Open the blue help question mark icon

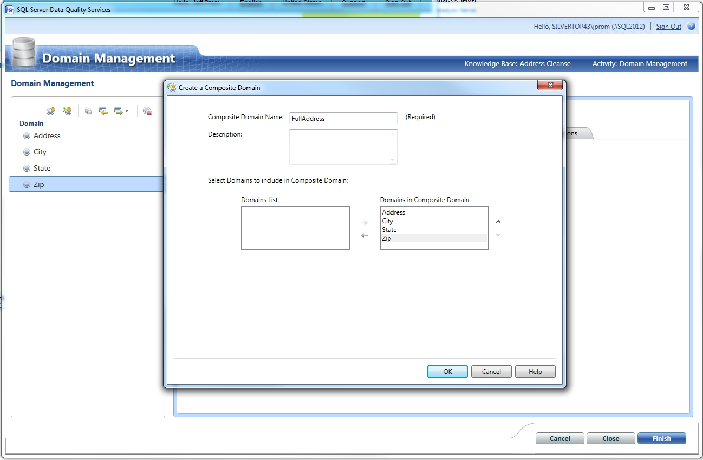(x=691, y=27)
